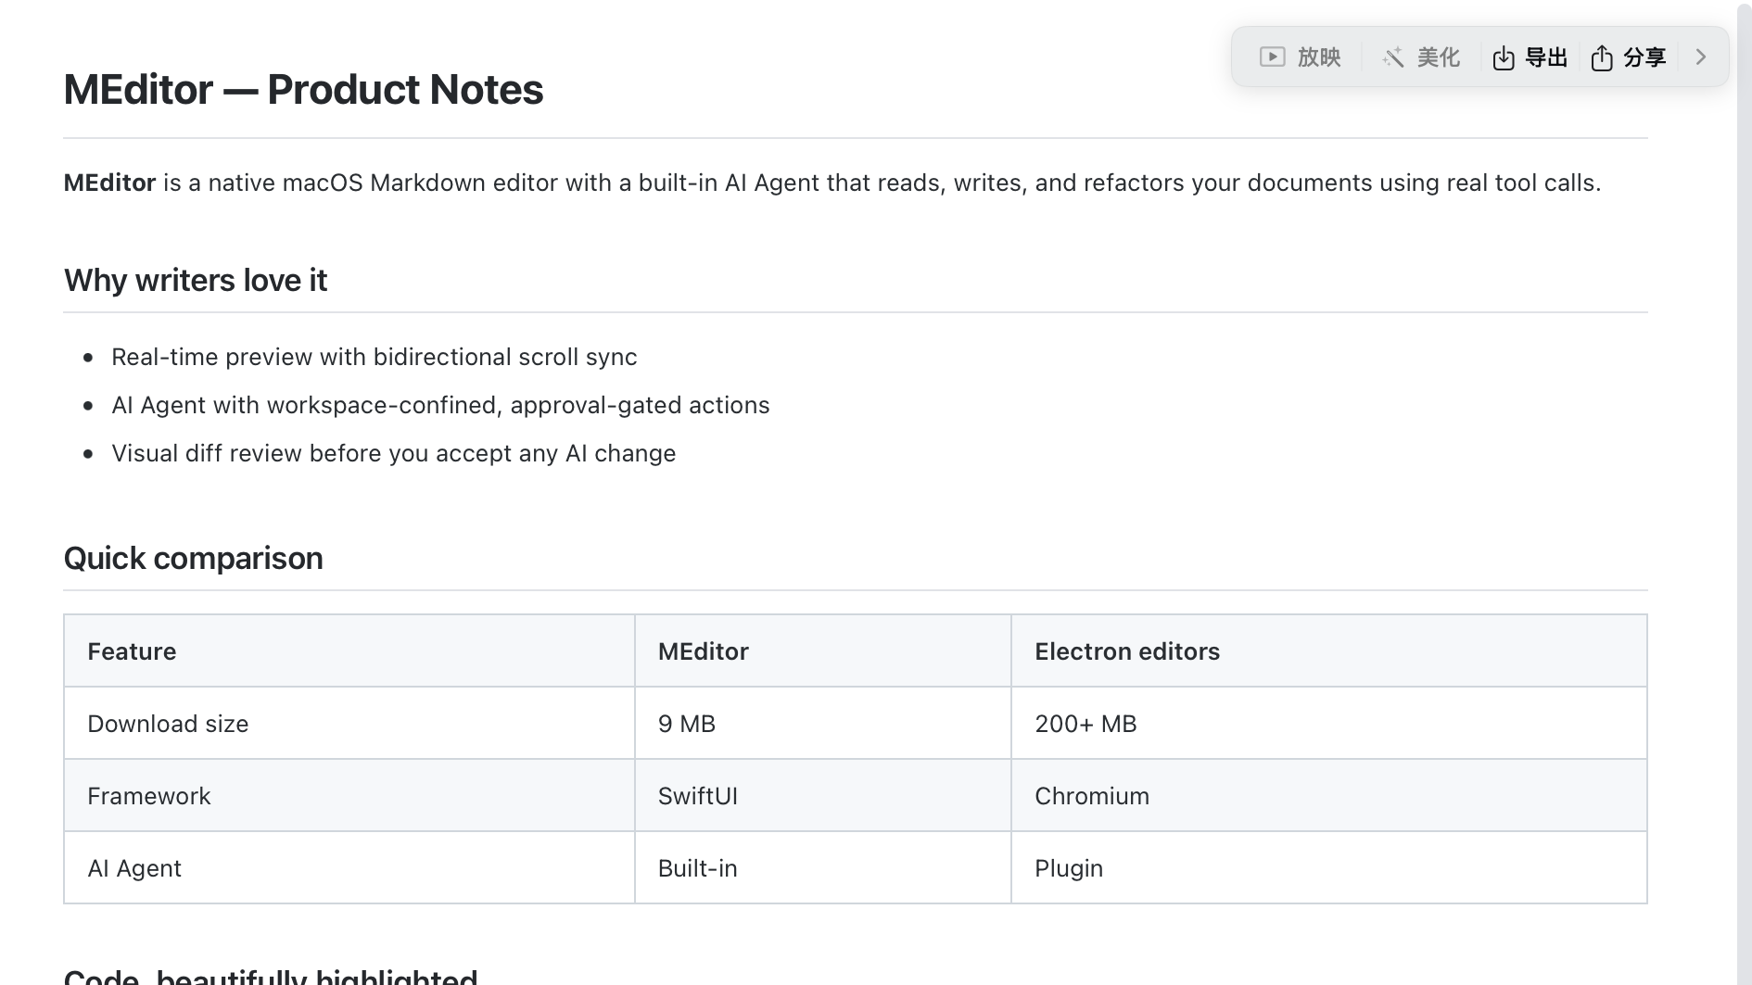
Task: Click the 'Download size' table cell
Action: (x=349, y=724)
